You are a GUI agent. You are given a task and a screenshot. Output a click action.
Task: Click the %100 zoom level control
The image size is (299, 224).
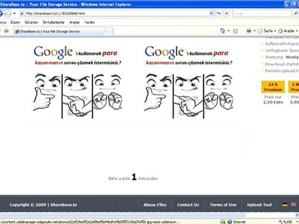287,222
